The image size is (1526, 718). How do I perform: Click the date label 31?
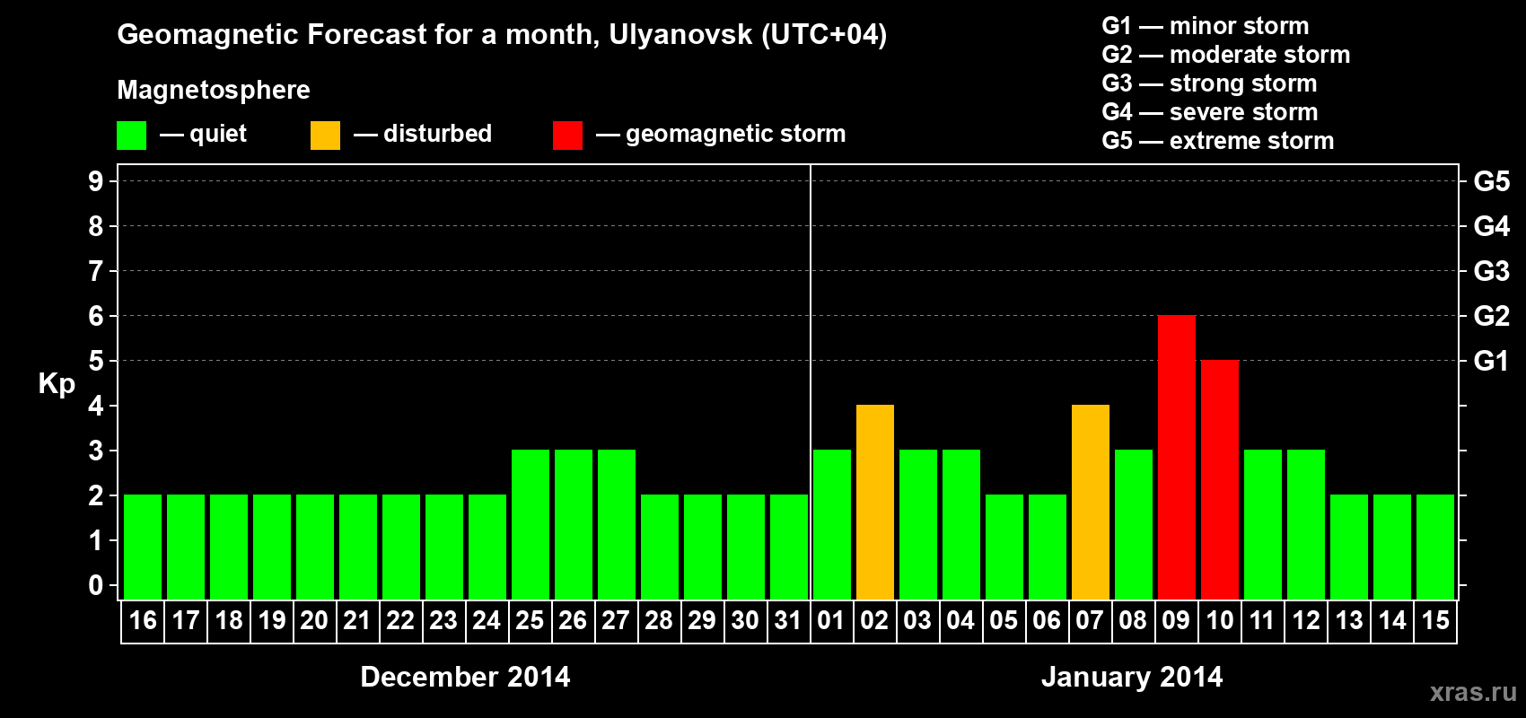tap(788, 621)
